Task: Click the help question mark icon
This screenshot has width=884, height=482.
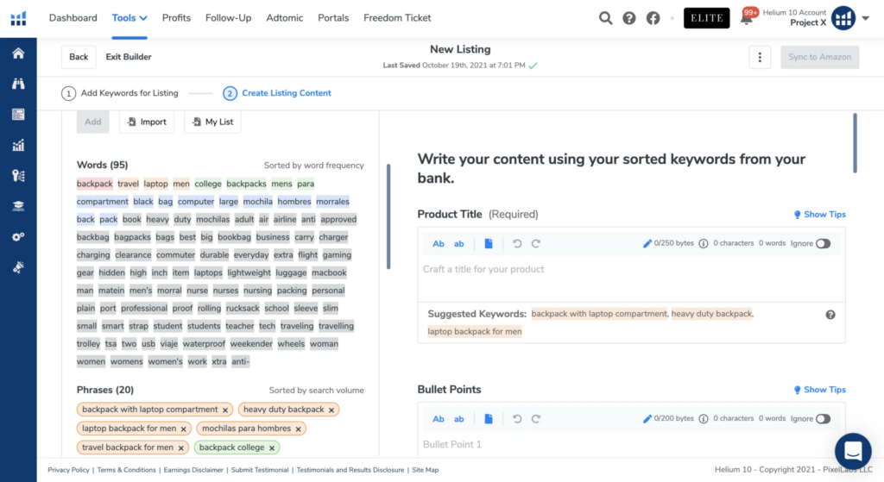Action: point(629,18)
